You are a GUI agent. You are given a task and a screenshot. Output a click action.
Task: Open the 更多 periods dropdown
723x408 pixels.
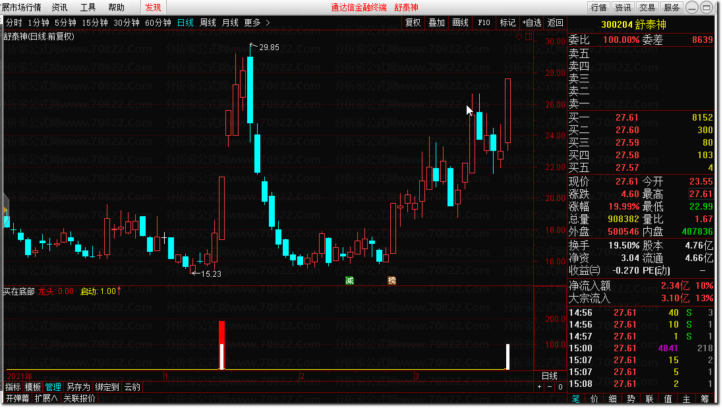252,22
